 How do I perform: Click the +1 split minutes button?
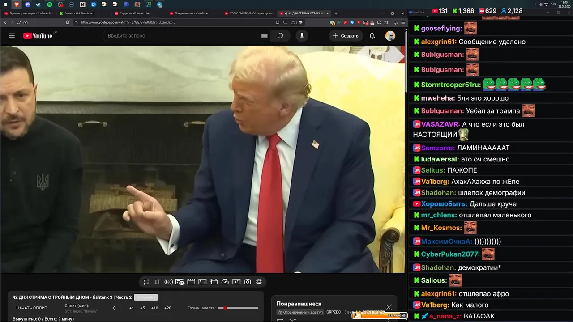(x=132, y=308)
